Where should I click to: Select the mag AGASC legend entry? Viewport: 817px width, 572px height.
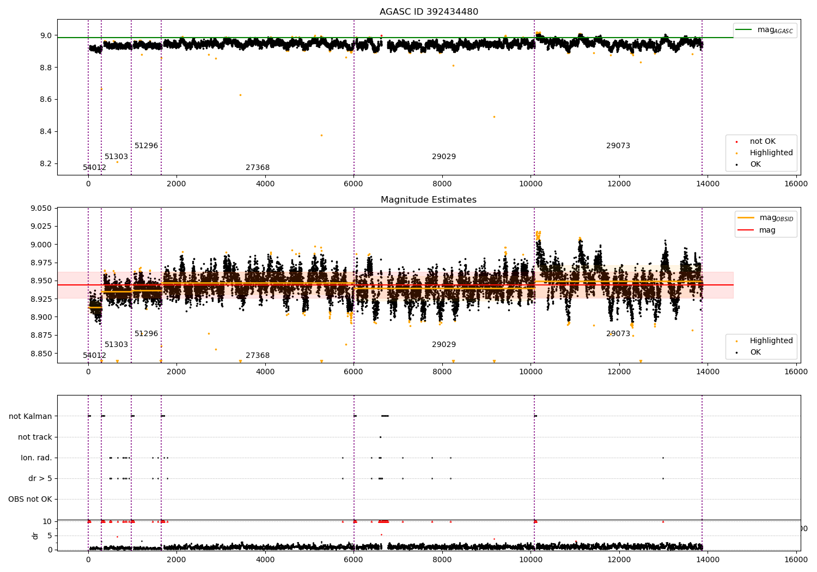pos(765,30)
